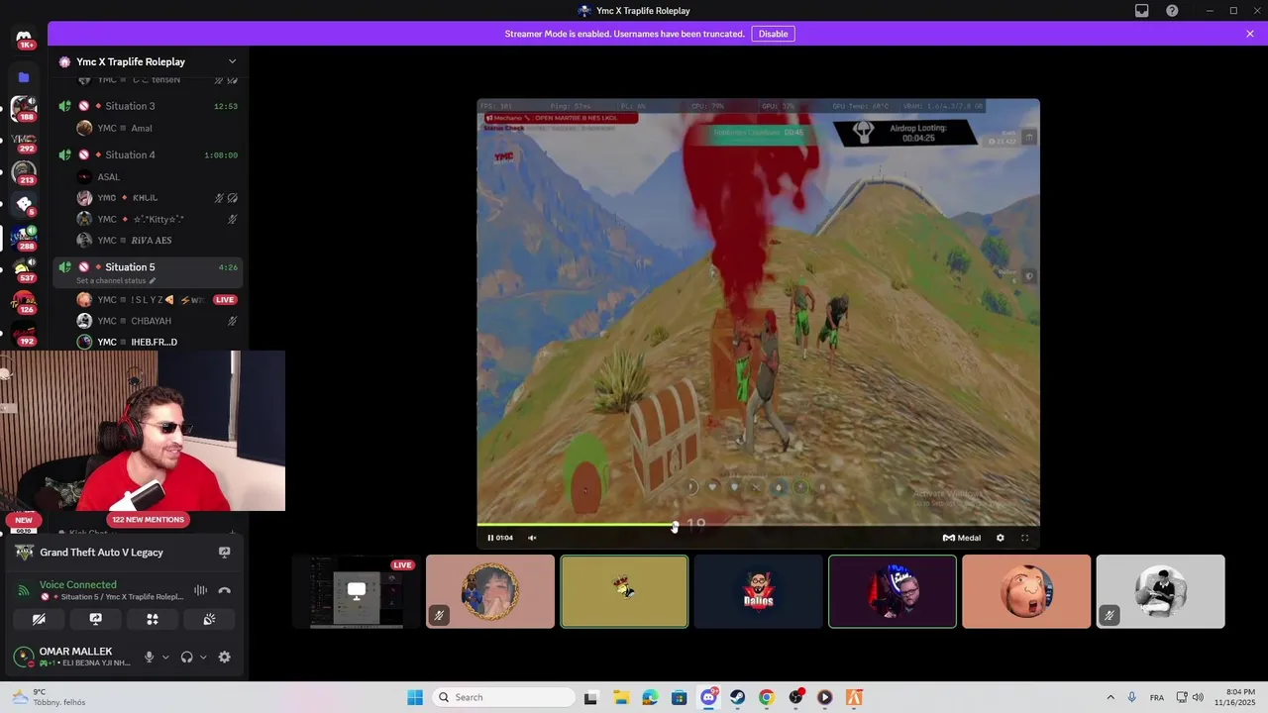Image resolution: width=1268 pixels, height=713 pixels.
Task: Toggle headphones deafen in user panel
Action: [x=186, y=657]
